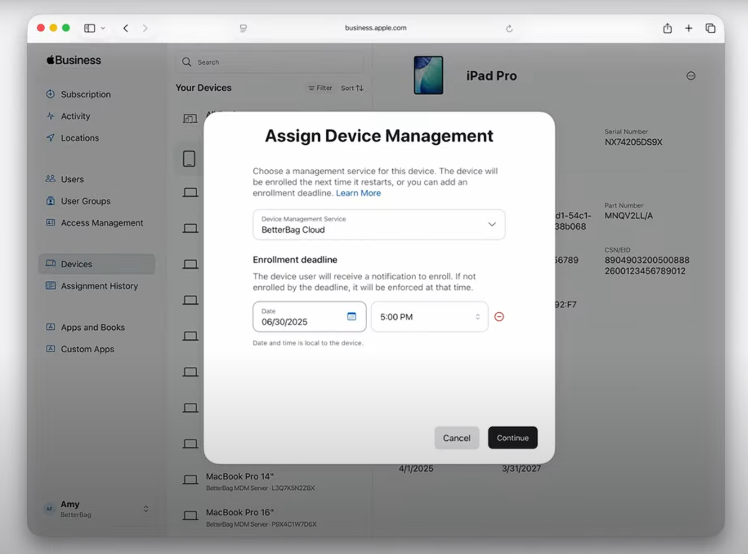This screenshot has width=748, height=554.
Task: Click the Apps and Books icon
Action: (x=51, y=327)
